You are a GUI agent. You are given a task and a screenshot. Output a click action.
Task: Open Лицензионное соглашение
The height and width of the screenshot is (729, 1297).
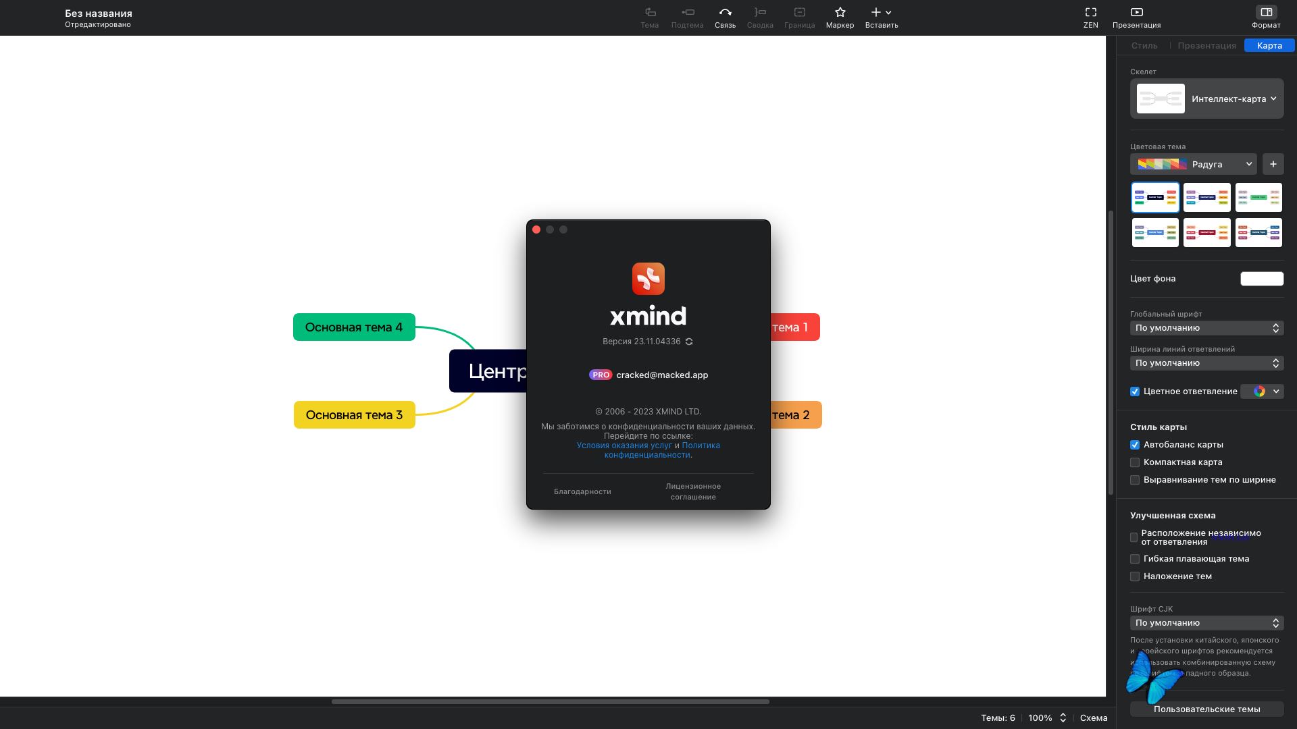click(x=693, y=491)
